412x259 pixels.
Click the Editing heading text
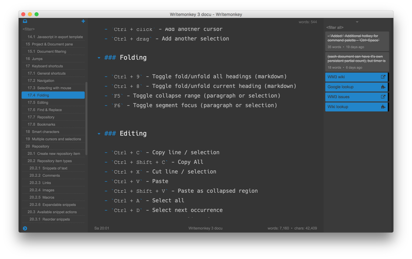(x=133, y=134)
